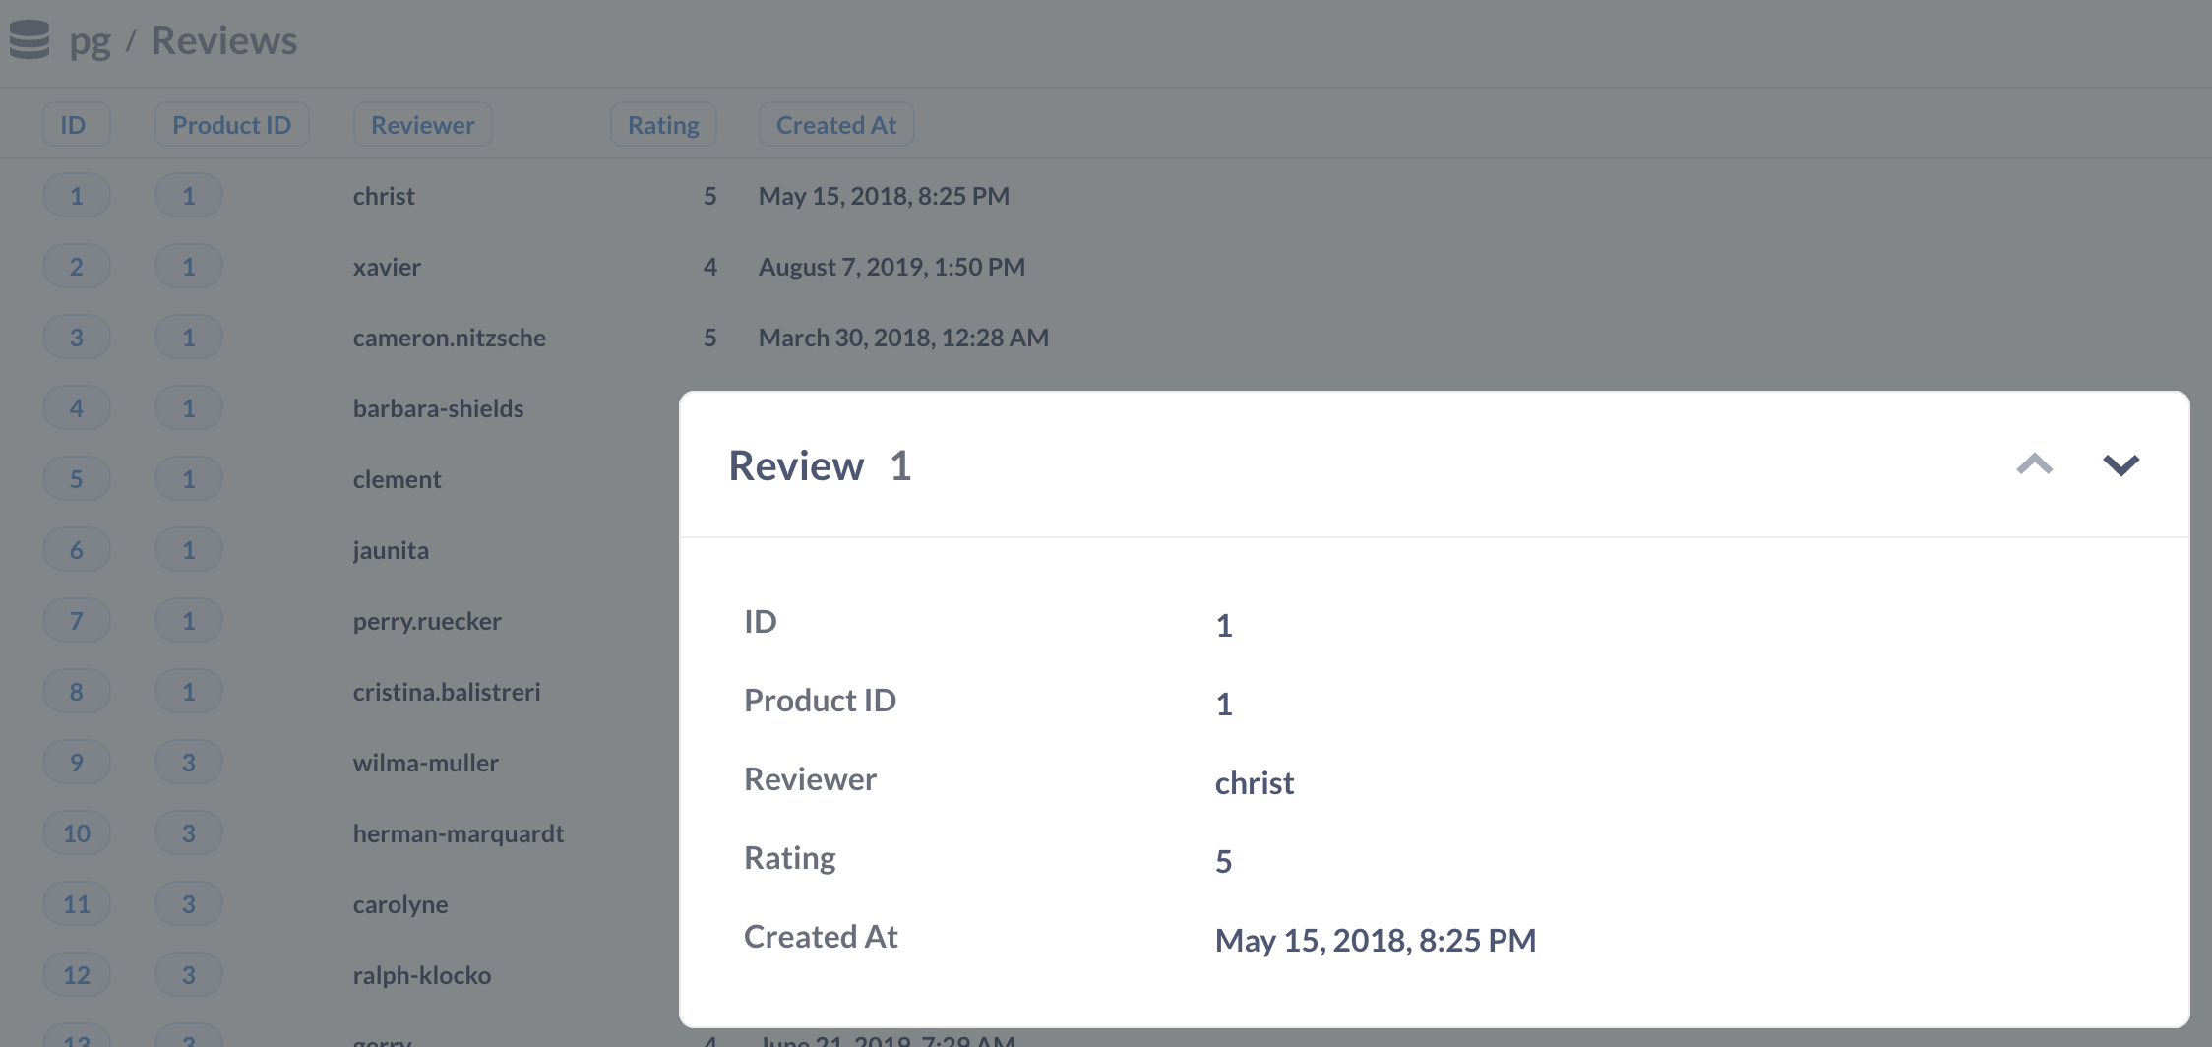Go to previous record using up chevron

tap(2035, 465)
